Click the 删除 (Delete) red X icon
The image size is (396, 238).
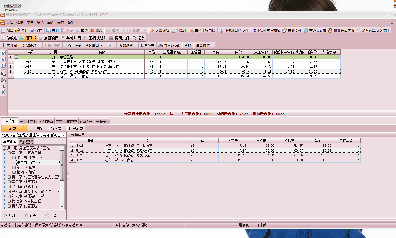pyautogui.click(x=92, y=30)
